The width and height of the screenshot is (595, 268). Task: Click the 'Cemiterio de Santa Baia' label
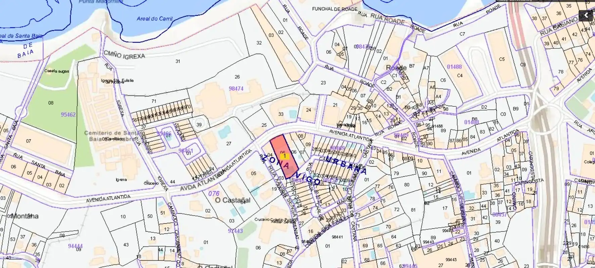pos(111,133)
